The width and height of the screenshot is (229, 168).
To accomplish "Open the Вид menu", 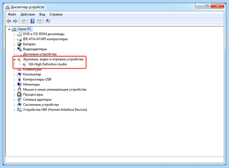I will click(x=42, y=14).
